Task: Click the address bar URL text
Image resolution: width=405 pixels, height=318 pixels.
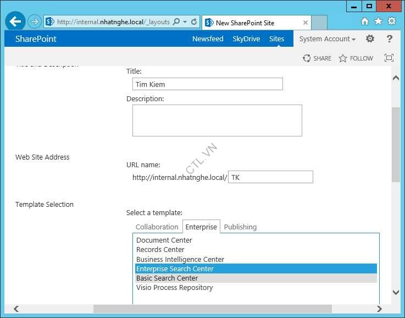Action: pyautogui.click(x=113, y=22)
